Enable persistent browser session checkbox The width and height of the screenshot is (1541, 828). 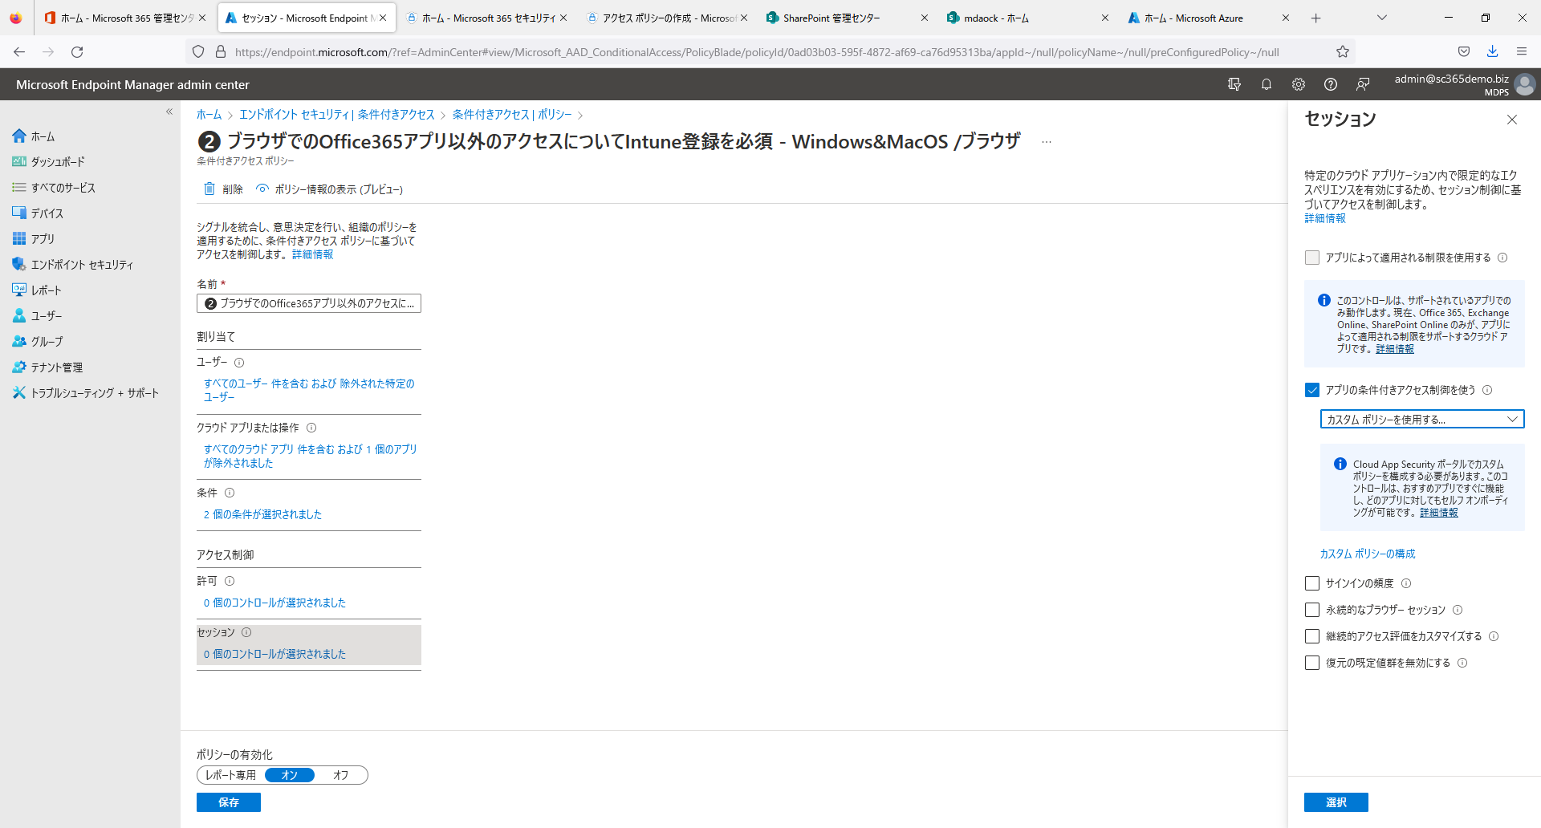point(1312,610)
